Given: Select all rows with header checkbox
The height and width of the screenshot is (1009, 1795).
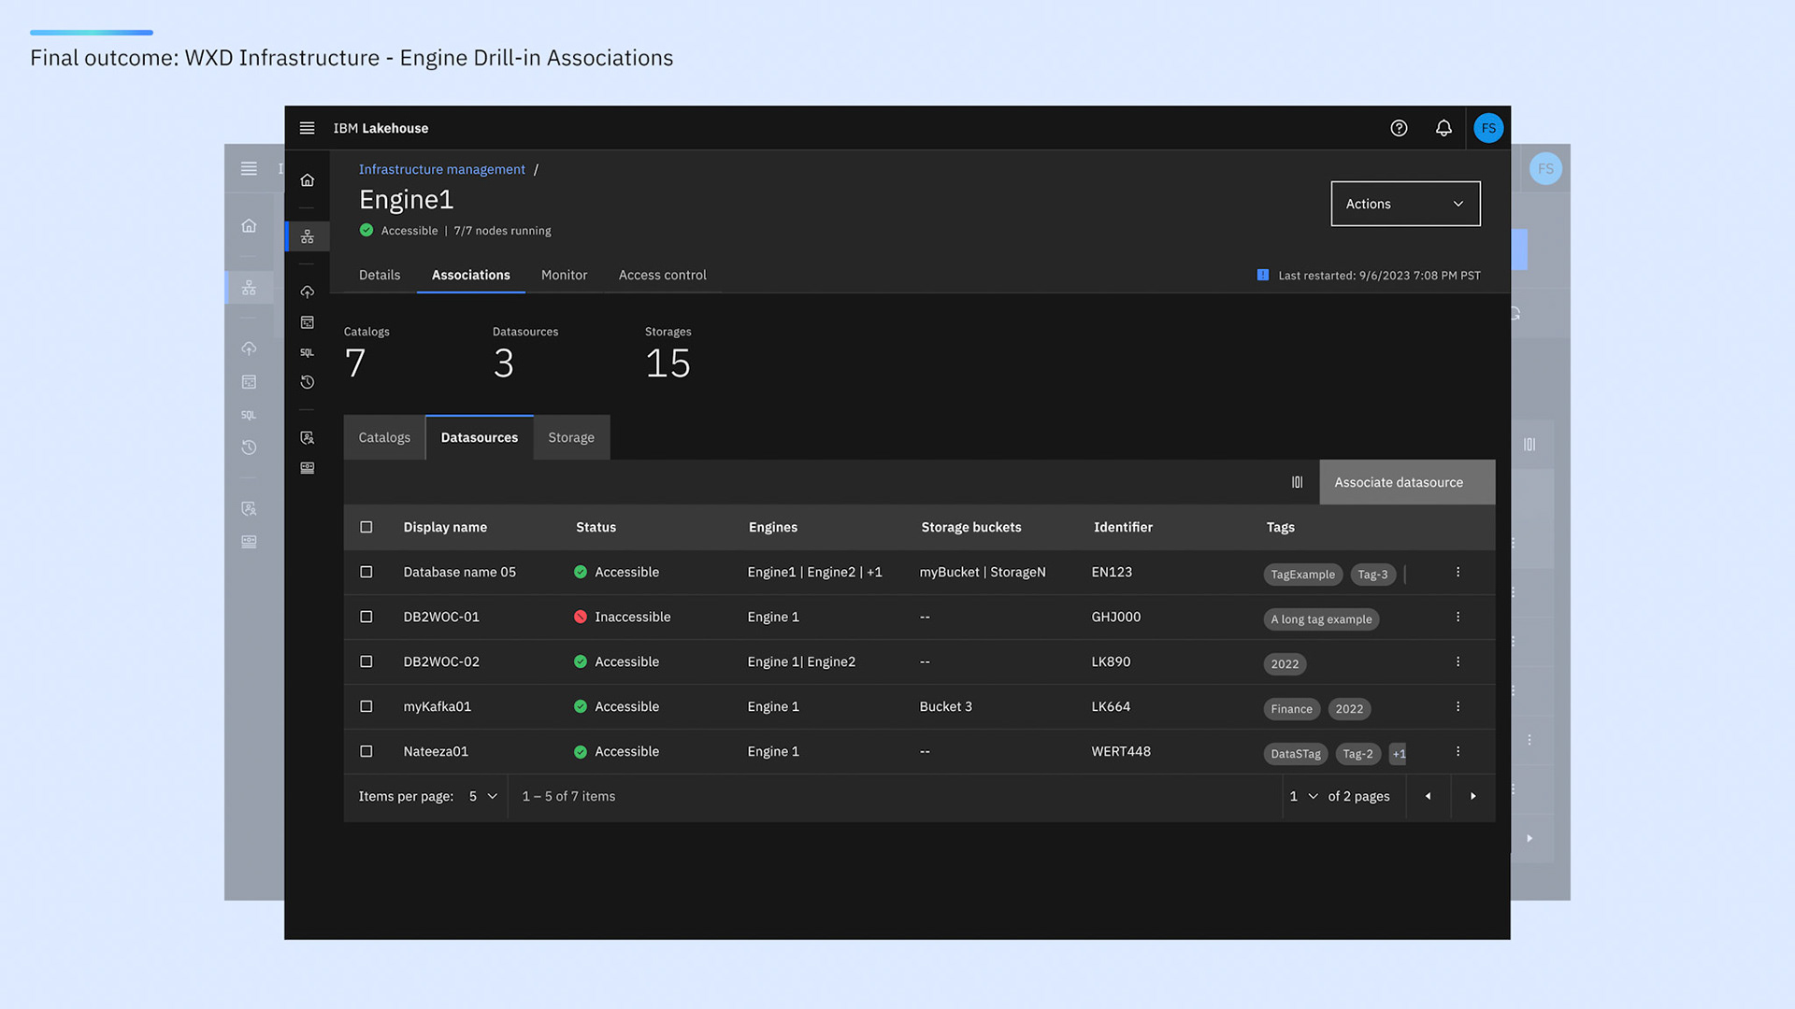Looking at the screenshot, I should pyautogui.click(x=366, y=527).
